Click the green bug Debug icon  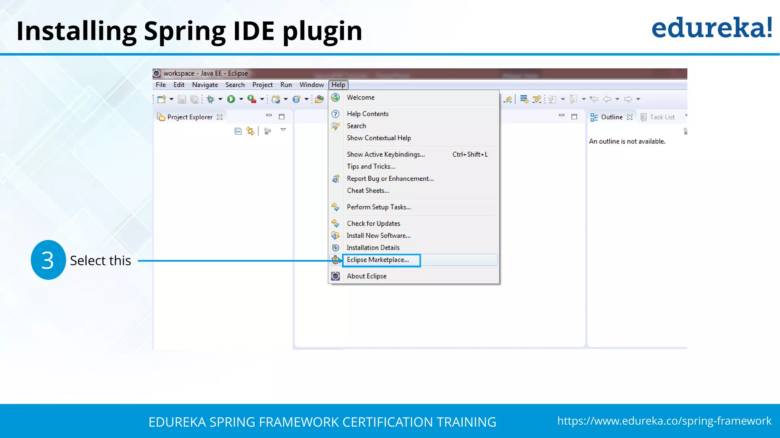tap(210, 99)
